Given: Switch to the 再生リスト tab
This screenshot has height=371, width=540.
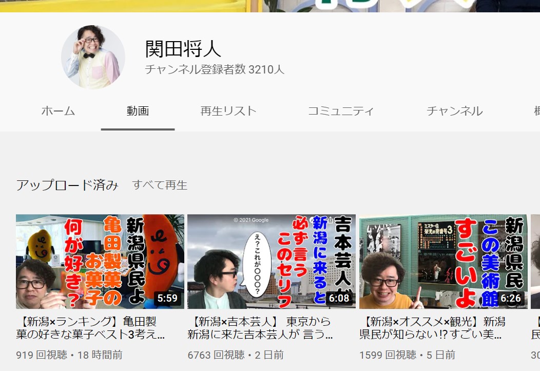Looking at the screenshot, I should (x=228, y=111).
